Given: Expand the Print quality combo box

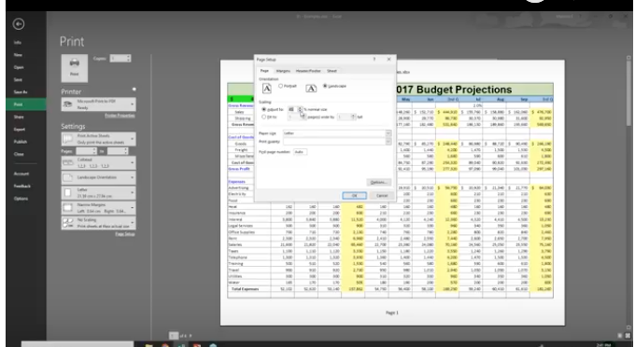Looking at the screenshot, I should point(388,141).
